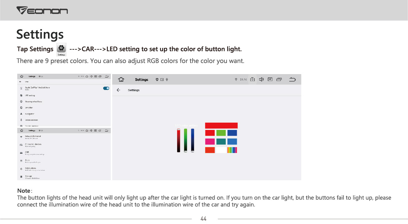Click the boxed X icon in the status bar
This screenshot has width=408, height=224.
click(270, 80)
